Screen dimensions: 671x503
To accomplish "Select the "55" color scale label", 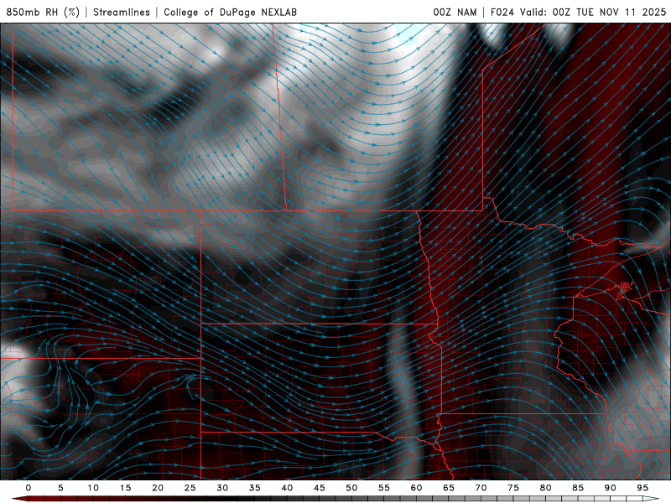I will coord(384,488).
